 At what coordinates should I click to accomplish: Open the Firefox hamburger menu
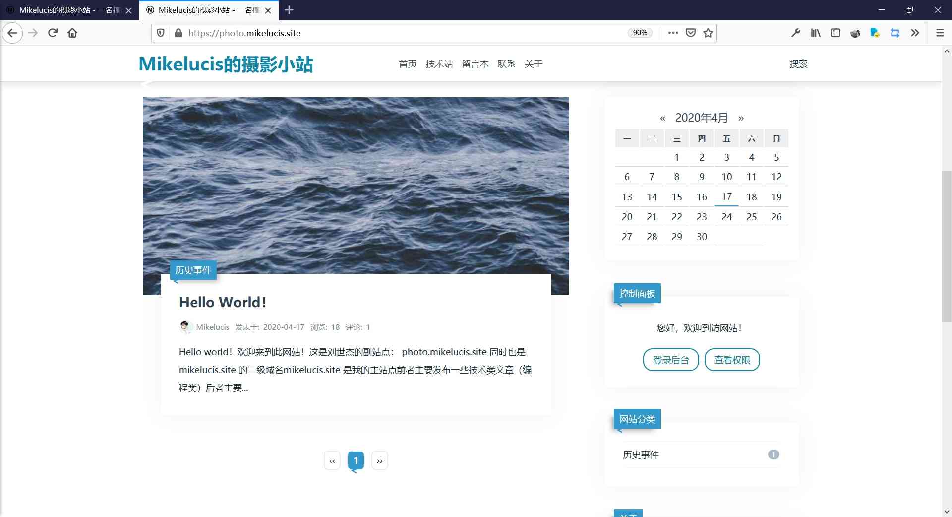(x=940, y=33)
